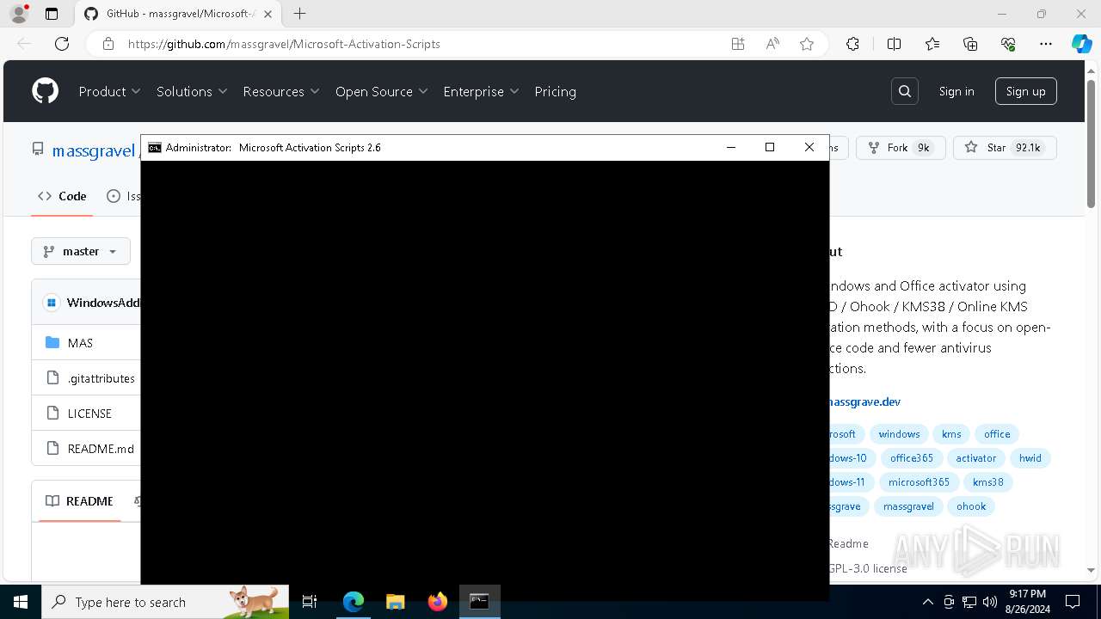Open kms38 topic tag
Image resolution: width=1101 pixels, height=619 pixels.
988,482
